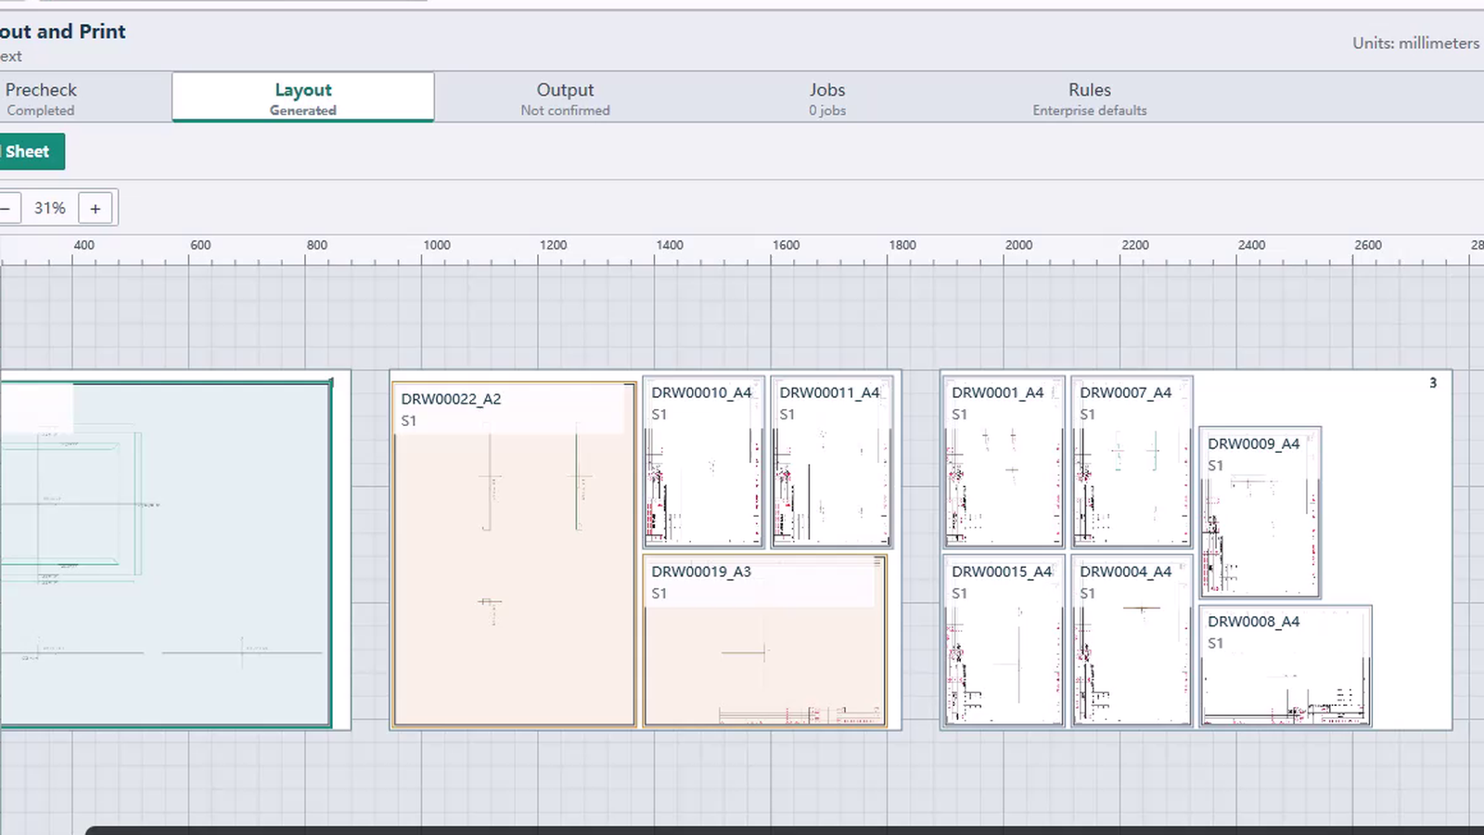Select drawing DRW00010_A4 thumbnail
The width and height of the screenshot is (1484, 835).
click(x=704, y=461)
